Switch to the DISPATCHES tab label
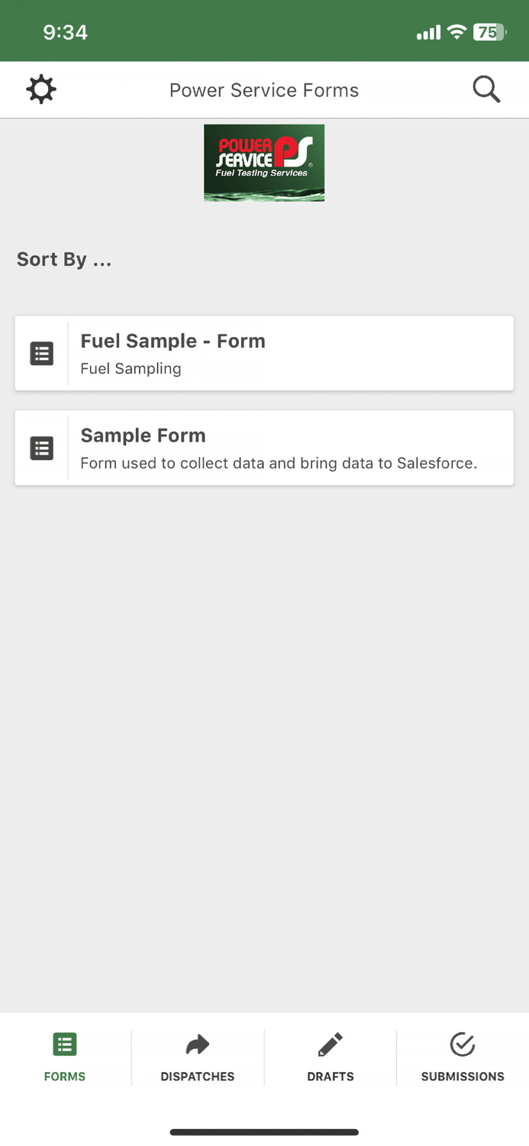The width and height of the screenshot is (529, 1146). (x=198, y=1076)
